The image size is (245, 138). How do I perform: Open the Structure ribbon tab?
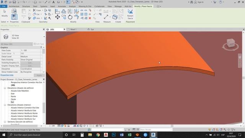pos(26,7)
